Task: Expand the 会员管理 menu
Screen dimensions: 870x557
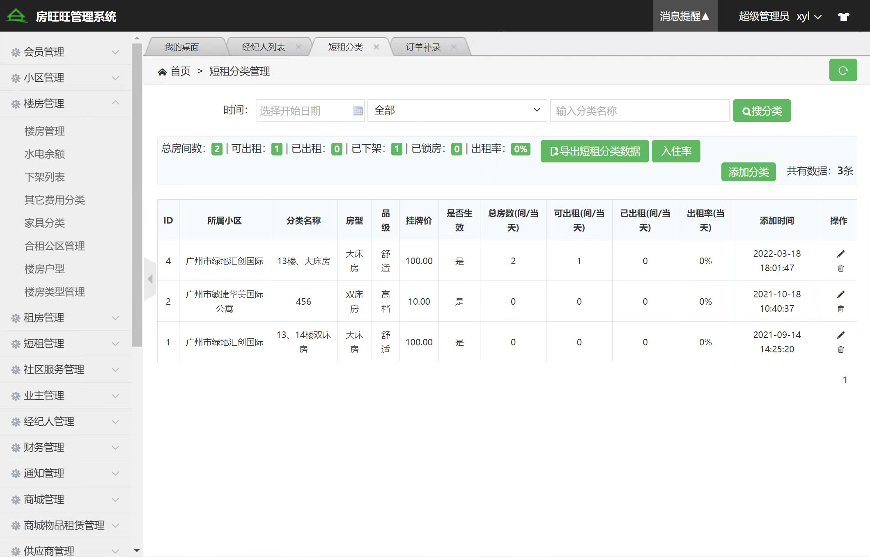Action: tap(66, 52)
